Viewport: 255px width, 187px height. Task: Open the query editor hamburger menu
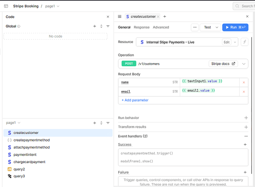(119, 16)
